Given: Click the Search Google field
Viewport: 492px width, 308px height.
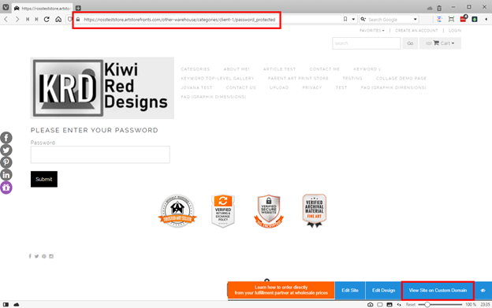Looking at the screenshot, I should (x=389, y=20).
